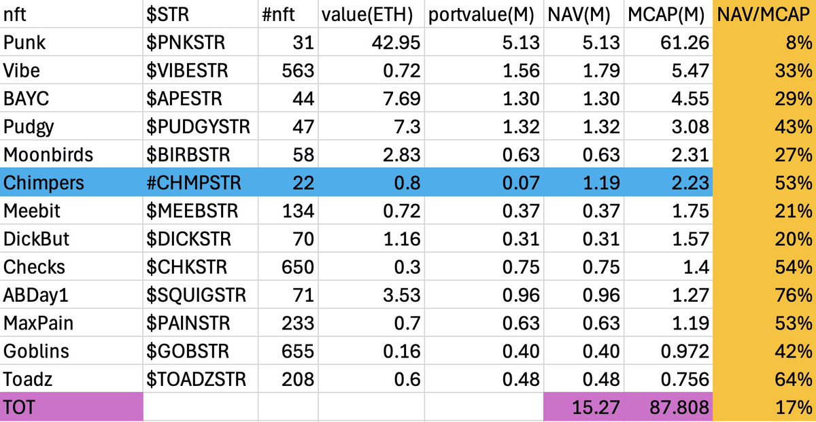Viewport: 816px width, 422px height.
Task: Select the 1.79 NAV cell
Action: [x=585, y=71]
